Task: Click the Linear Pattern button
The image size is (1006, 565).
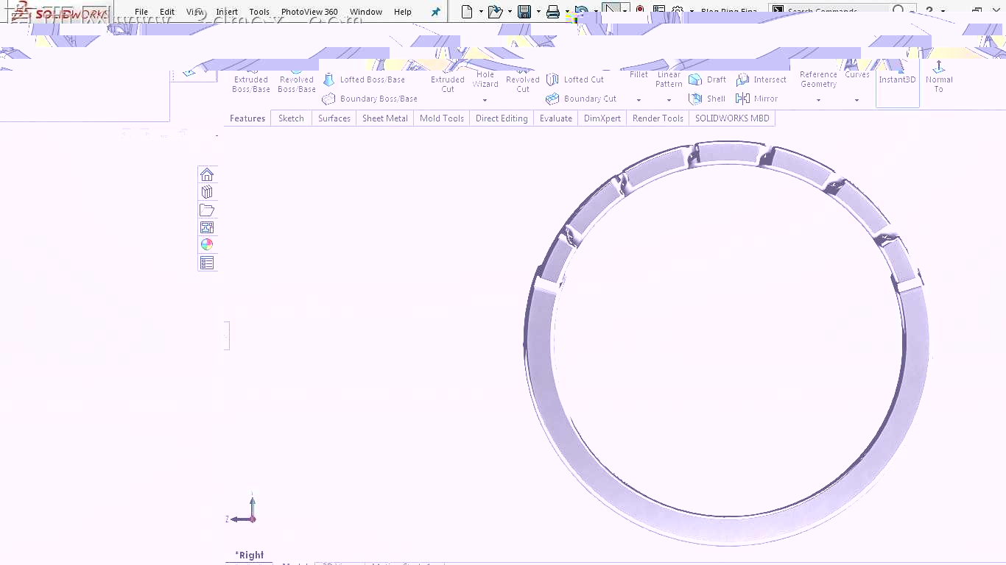Action: (x=669, y=78)
